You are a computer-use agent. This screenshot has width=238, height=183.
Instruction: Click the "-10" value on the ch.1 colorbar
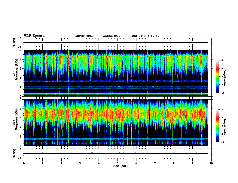[222, 93]
